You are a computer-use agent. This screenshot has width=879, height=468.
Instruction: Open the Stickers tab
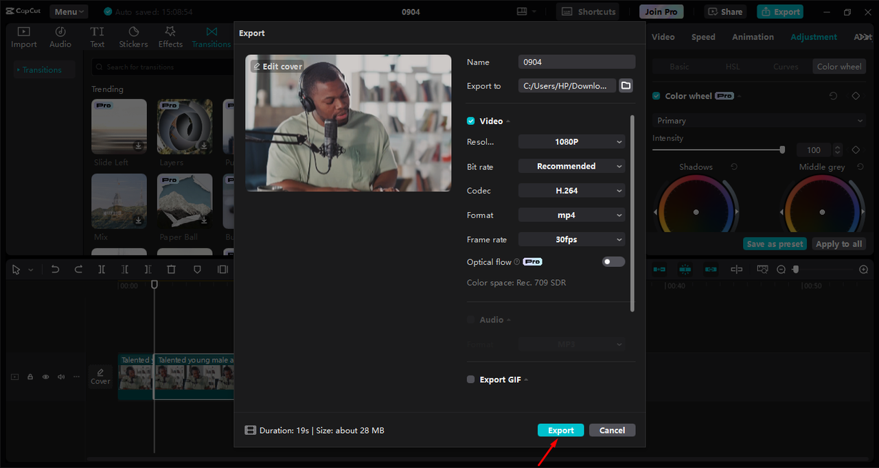tap(133, 37)
